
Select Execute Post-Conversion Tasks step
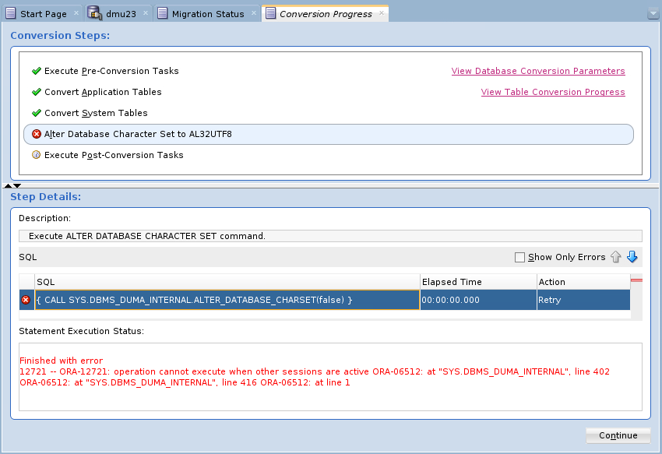(x=114, y=155)
